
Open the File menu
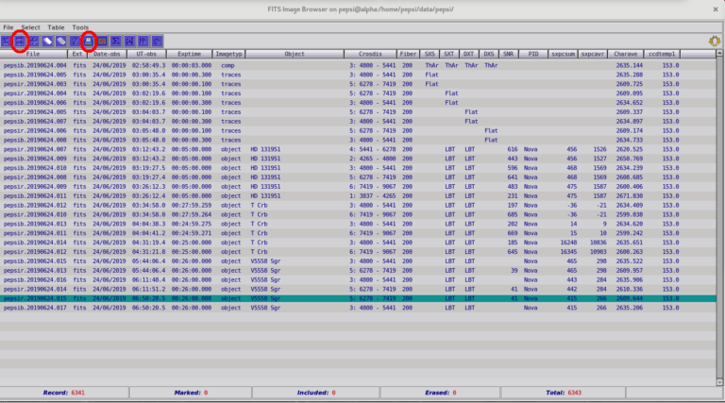pos(8,27)
